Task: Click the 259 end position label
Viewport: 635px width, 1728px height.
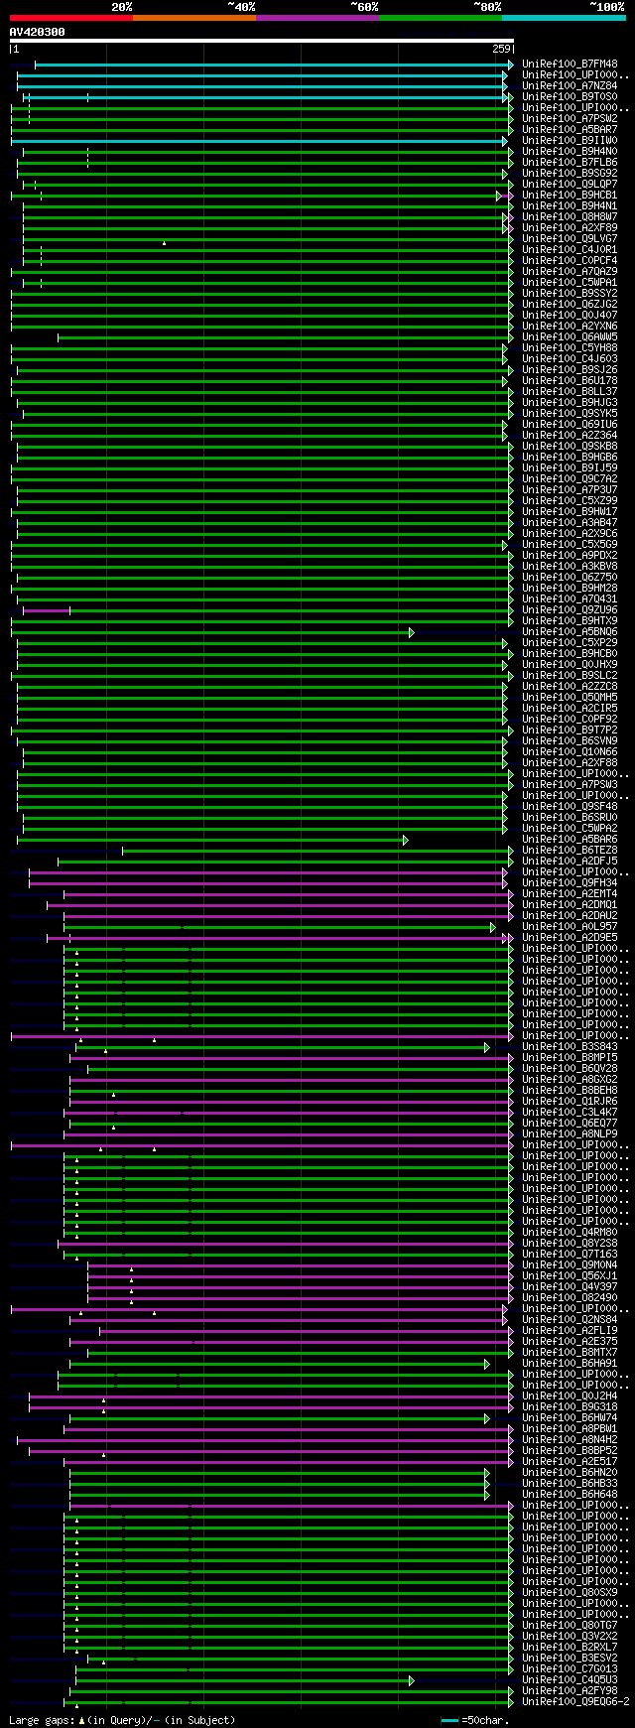Action: (x=501, y=49)
